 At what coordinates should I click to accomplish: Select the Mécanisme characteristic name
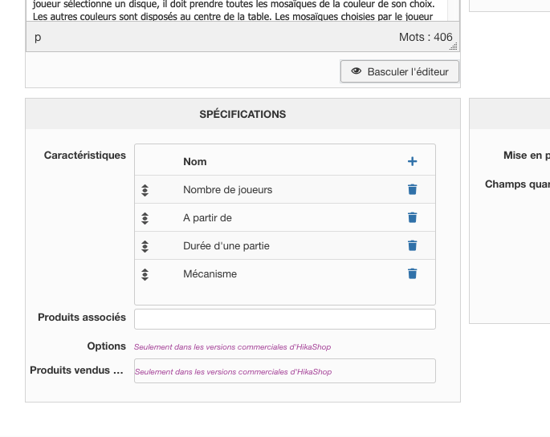coord(210,274)
